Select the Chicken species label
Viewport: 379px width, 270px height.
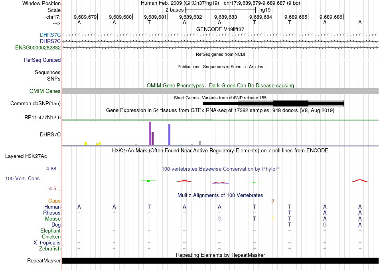coord(51,236)
